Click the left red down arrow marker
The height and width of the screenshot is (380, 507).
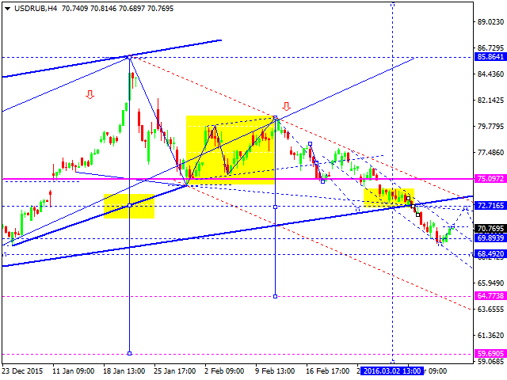(x=90, y=95)
